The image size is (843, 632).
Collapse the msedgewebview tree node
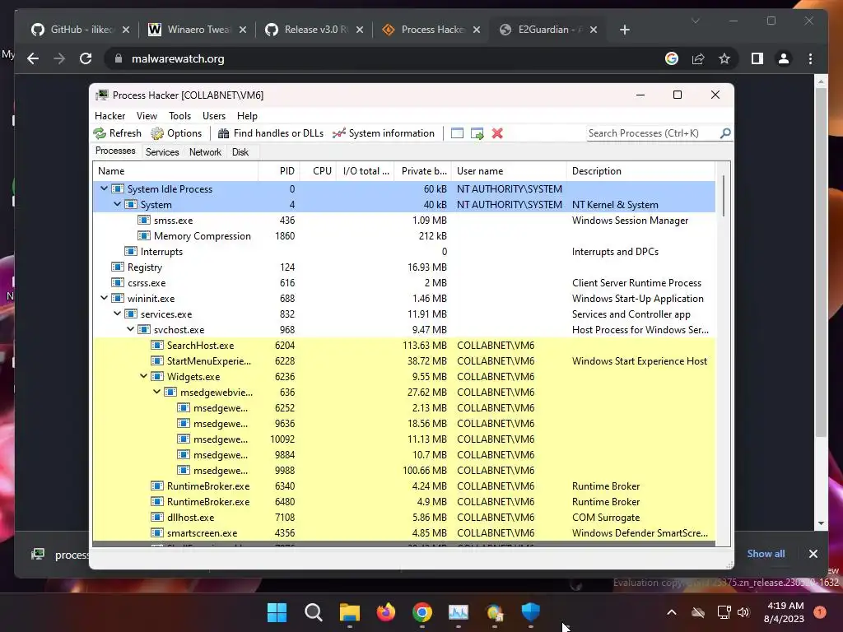coord(157,392)
